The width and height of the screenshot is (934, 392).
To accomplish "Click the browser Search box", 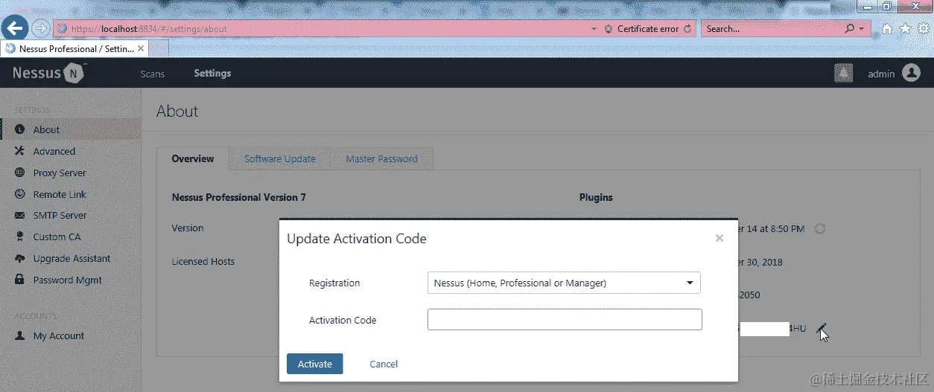I will click(772, 29).
